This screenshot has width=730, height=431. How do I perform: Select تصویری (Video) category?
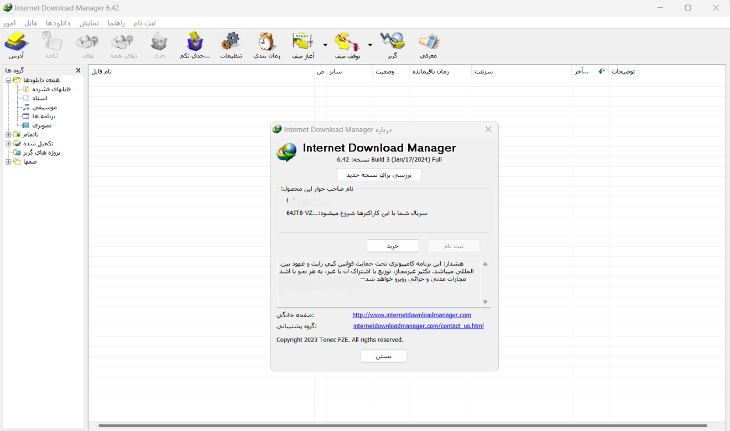tap(42, 125)
